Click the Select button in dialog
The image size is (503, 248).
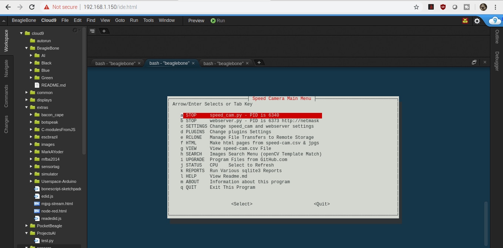[242, 204]
